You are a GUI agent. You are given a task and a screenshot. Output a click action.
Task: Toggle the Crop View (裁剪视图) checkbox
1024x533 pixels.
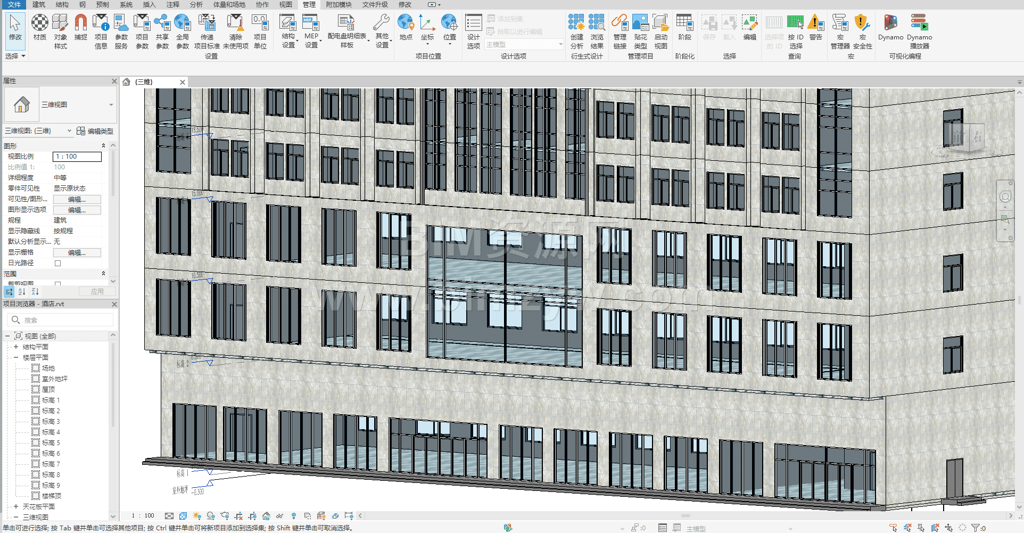(58, 284)
